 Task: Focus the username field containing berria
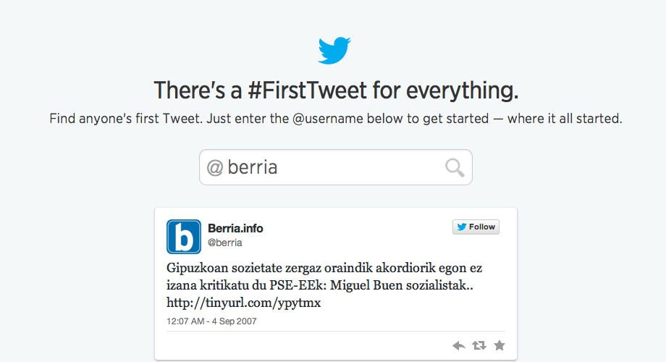coord(336,167)
